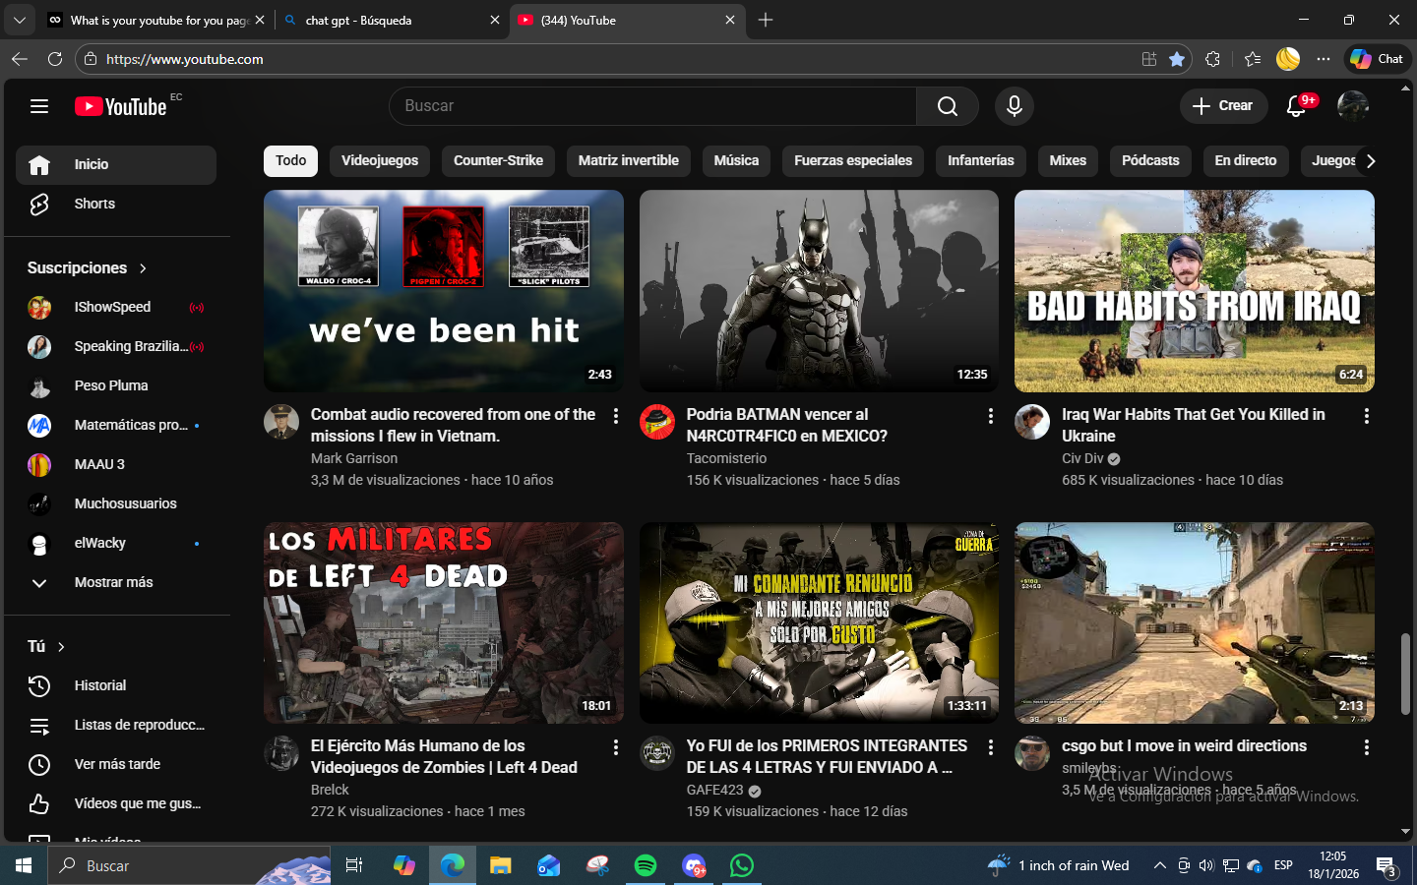This screenshot has width=1417, height=885.
Task: Select the Videojuegos filter chip
Action: pyautogui.click(x=380, y=160)
